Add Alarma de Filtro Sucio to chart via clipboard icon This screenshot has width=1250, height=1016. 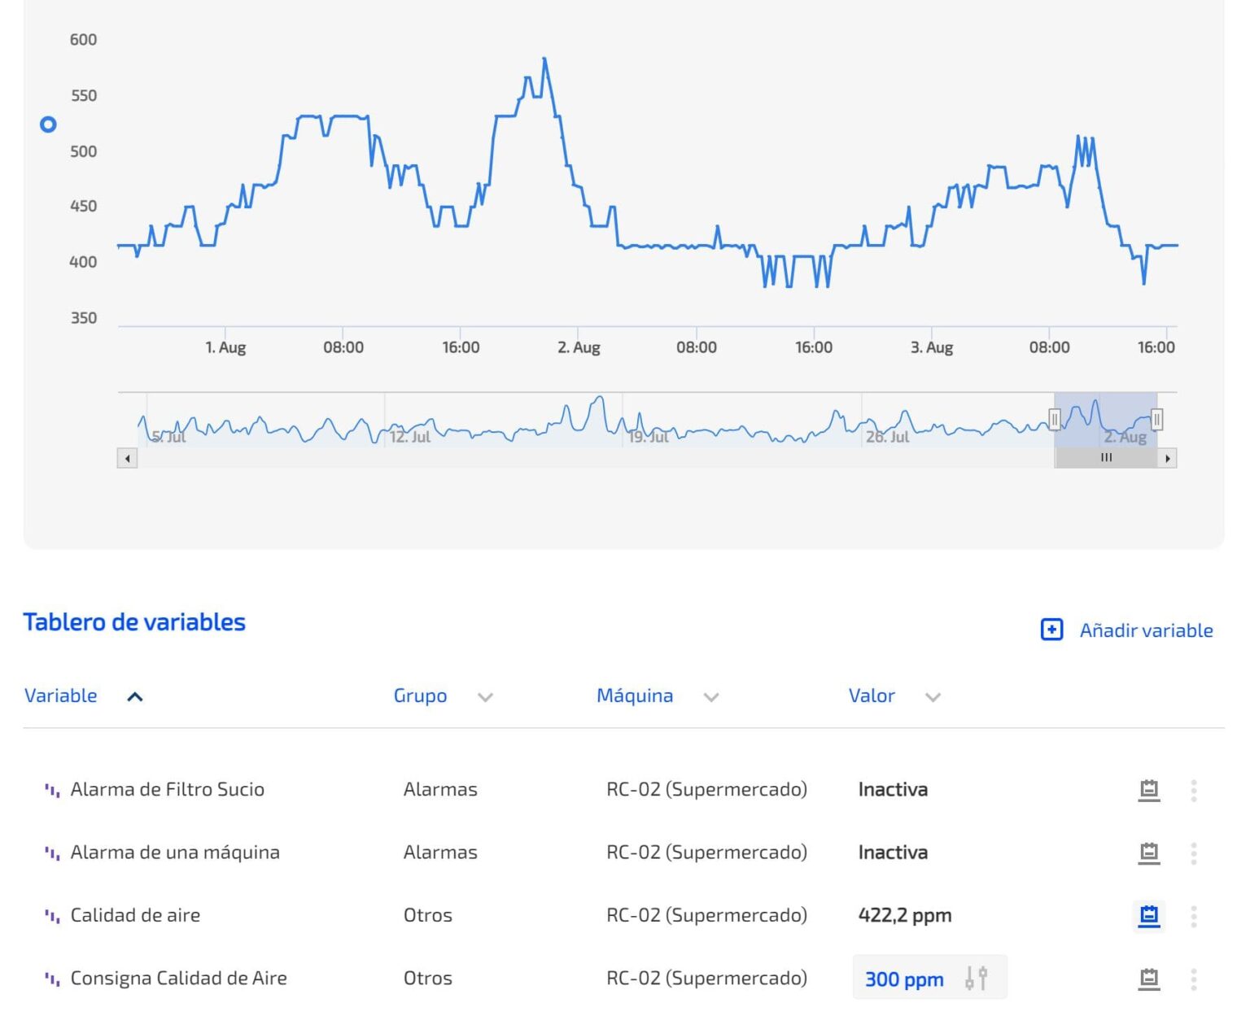1147,789
